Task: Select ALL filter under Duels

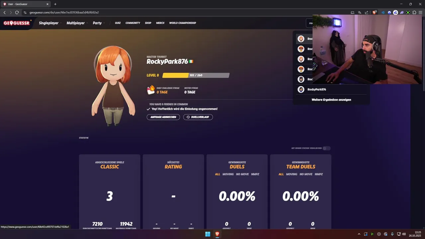Action: (217, 174)
